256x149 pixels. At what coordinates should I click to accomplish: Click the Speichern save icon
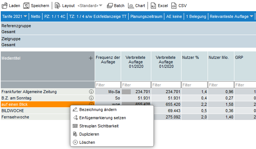26,6
